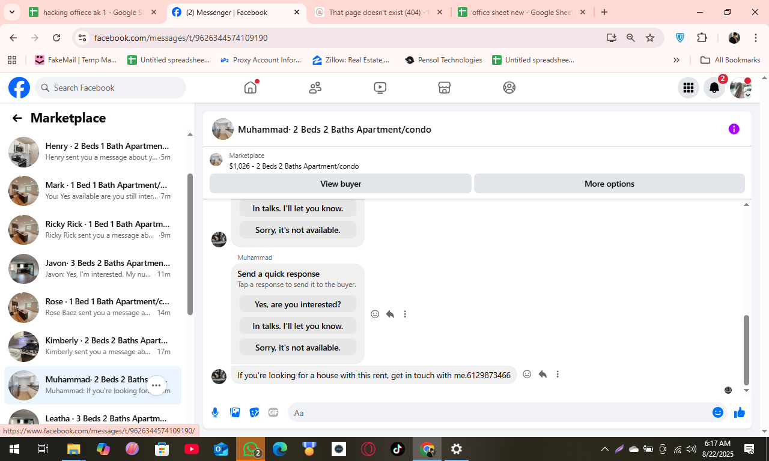Click the Marketplace listing thumbnail

coord(216,160)
